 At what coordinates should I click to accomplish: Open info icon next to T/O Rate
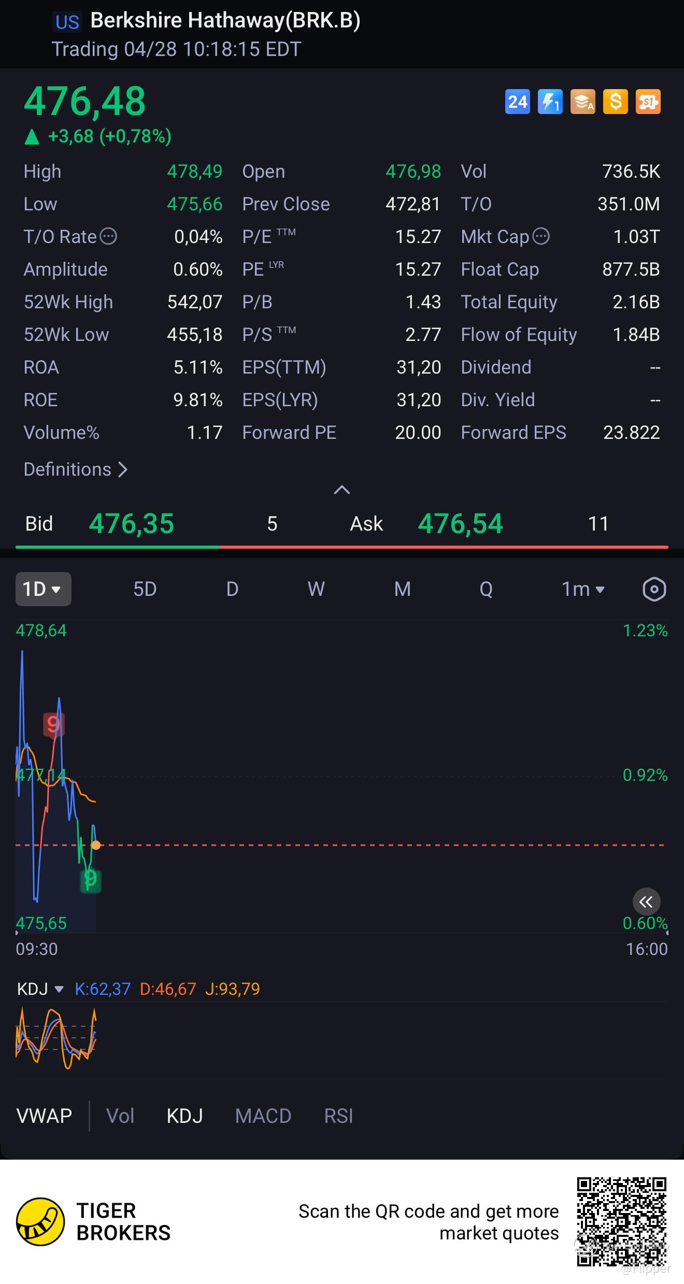(x=108, y=237)
